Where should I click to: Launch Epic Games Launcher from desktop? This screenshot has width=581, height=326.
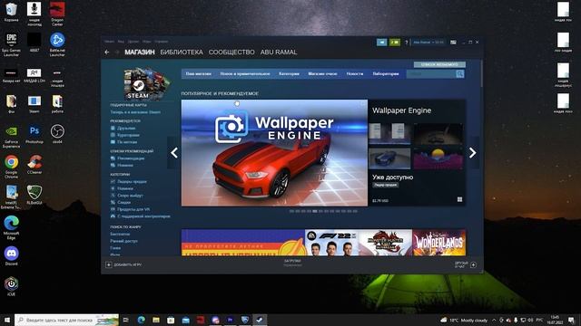coord(11,44)
